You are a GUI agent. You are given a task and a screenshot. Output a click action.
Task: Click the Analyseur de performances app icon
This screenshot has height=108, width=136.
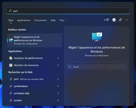[11, 58]
